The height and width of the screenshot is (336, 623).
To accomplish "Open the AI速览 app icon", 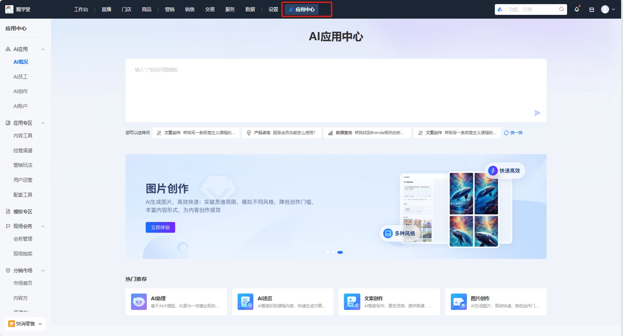I will click(245, 302).
